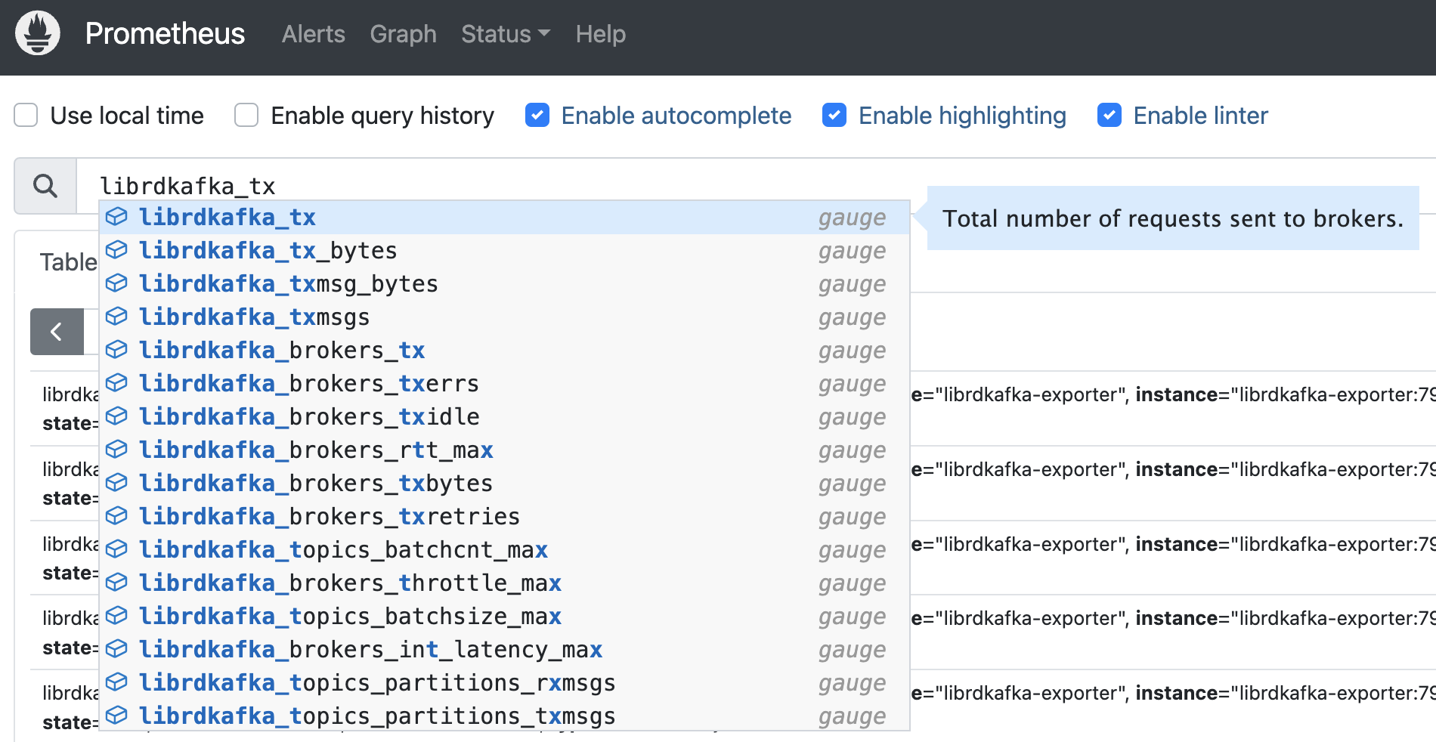Pick librdkafka_brokers_throttle_max suggestion

tap(505, 583)
